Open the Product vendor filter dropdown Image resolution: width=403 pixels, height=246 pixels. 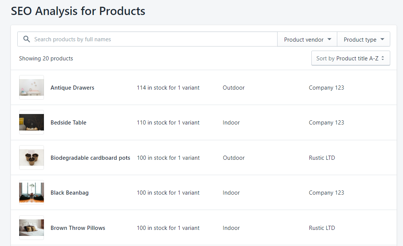tap(307, 39)
